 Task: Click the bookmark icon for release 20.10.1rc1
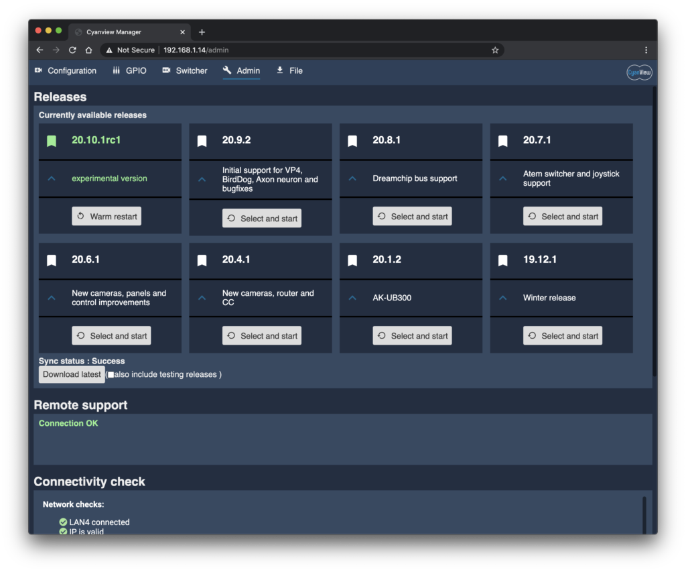pyautogui.click(x=52, y=141)
